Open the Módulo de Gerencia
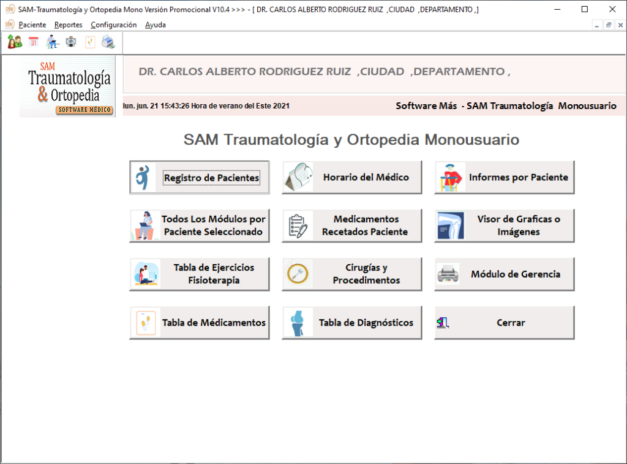The image size is (627, 464). (505, 274)
